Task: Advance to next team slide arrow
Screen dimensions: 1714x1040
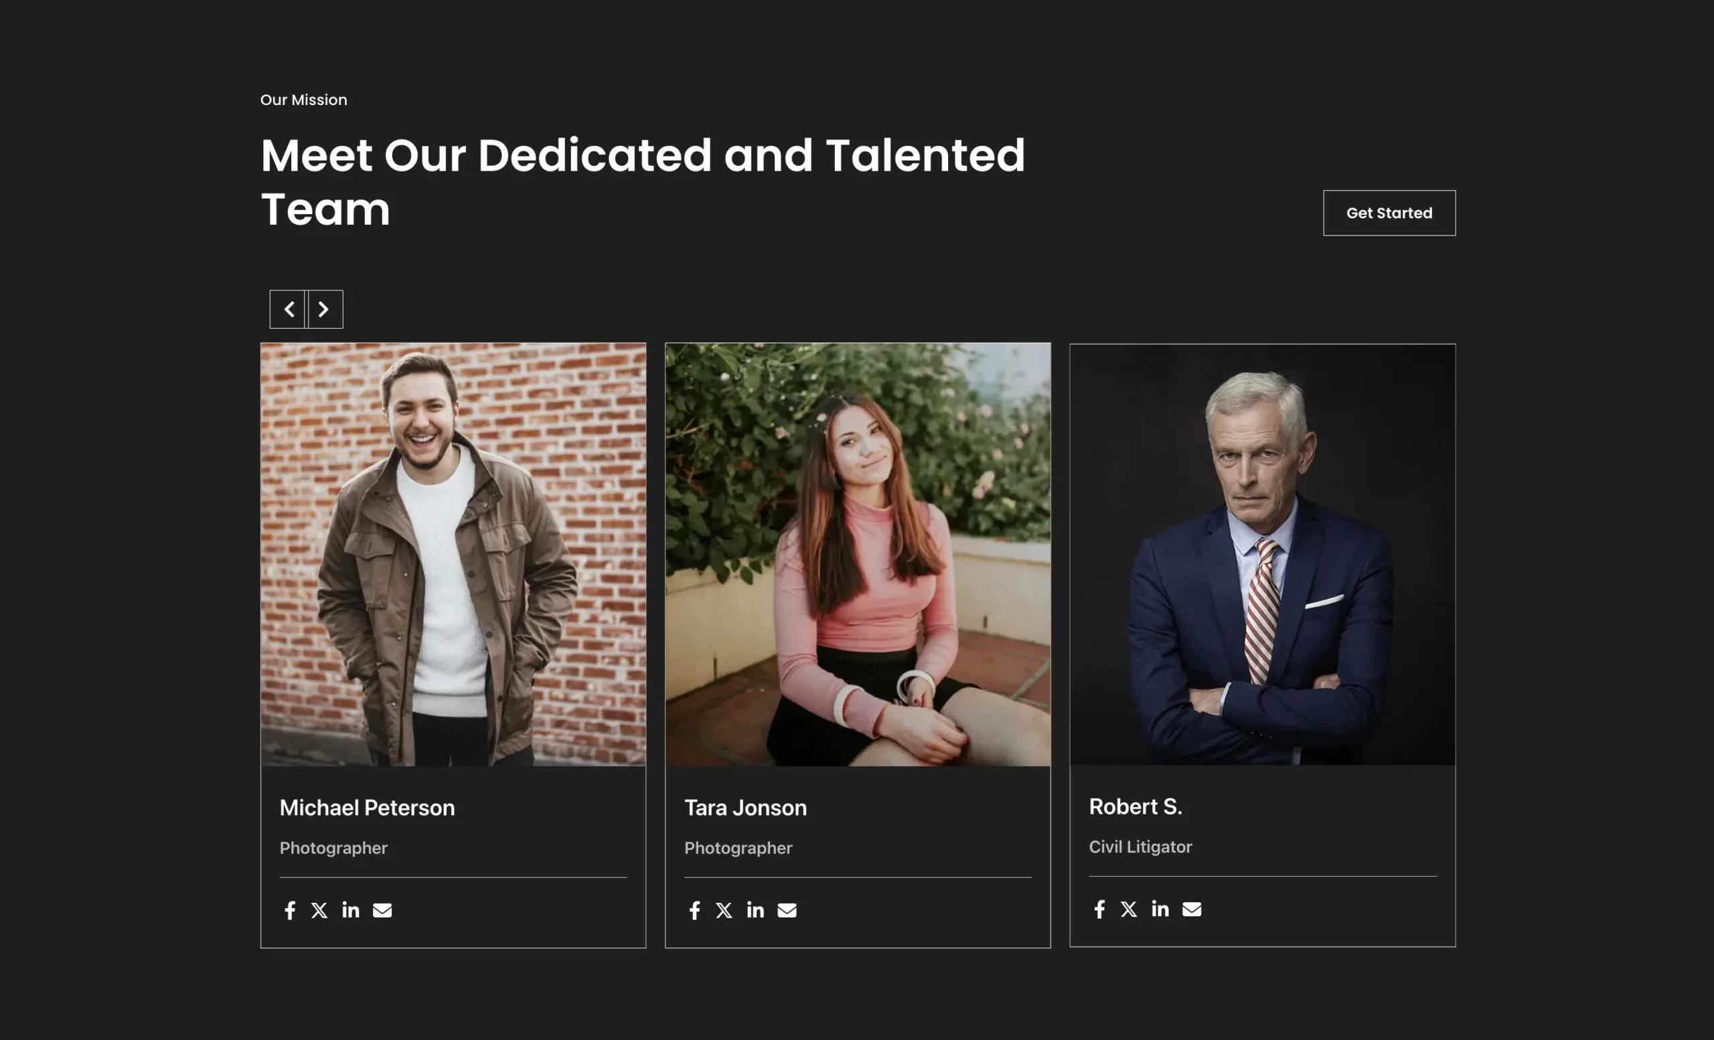Action: pos(324,309)
